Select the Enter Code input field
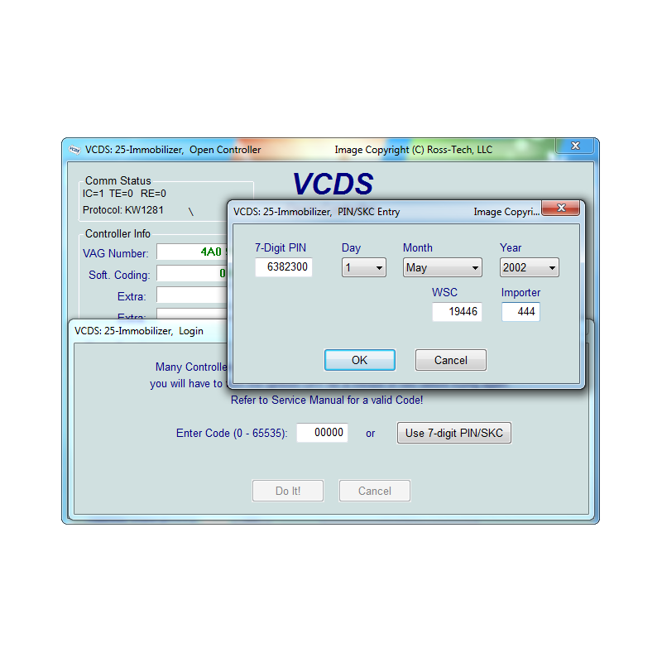This screenshot has height=662, width=662. [x=322, y=433]
